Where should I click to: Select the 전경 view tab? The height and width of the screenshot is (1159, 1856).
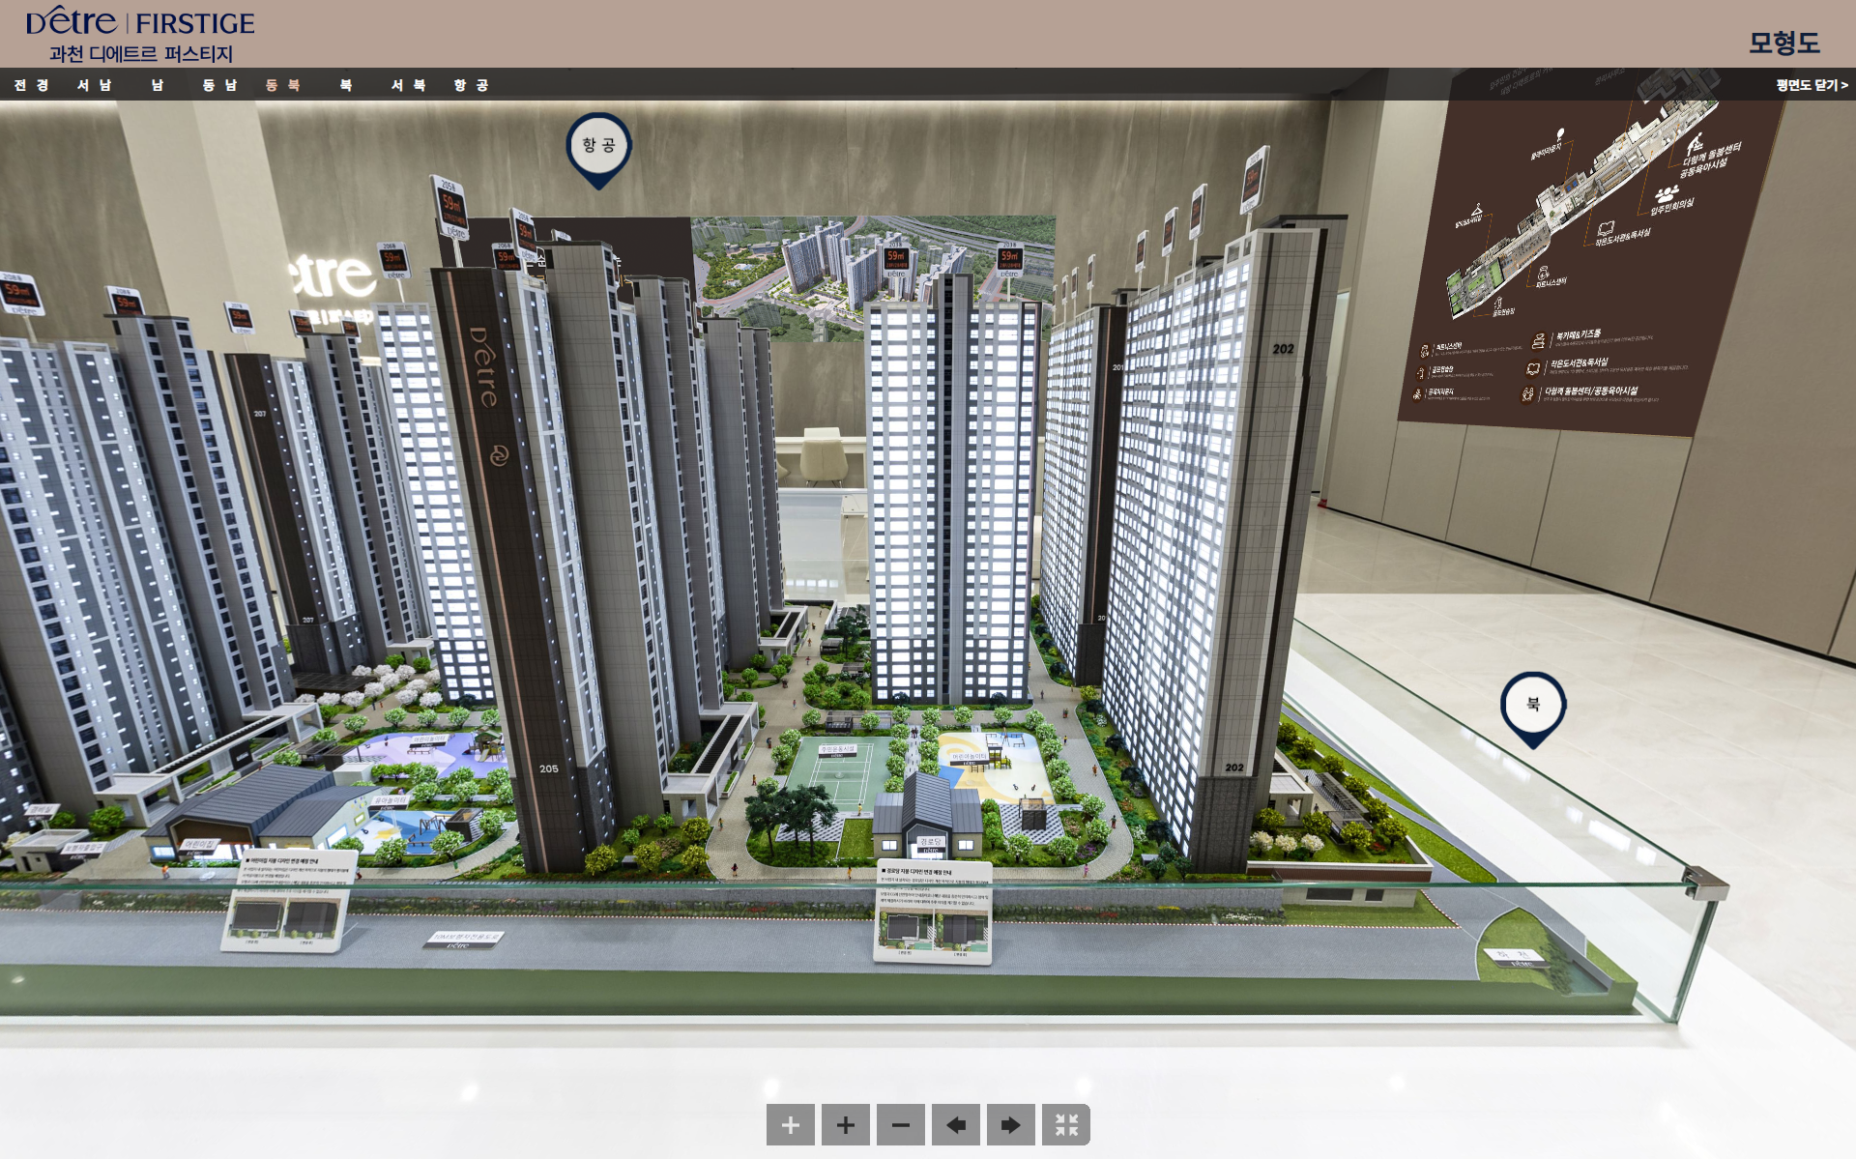(31, 85)
